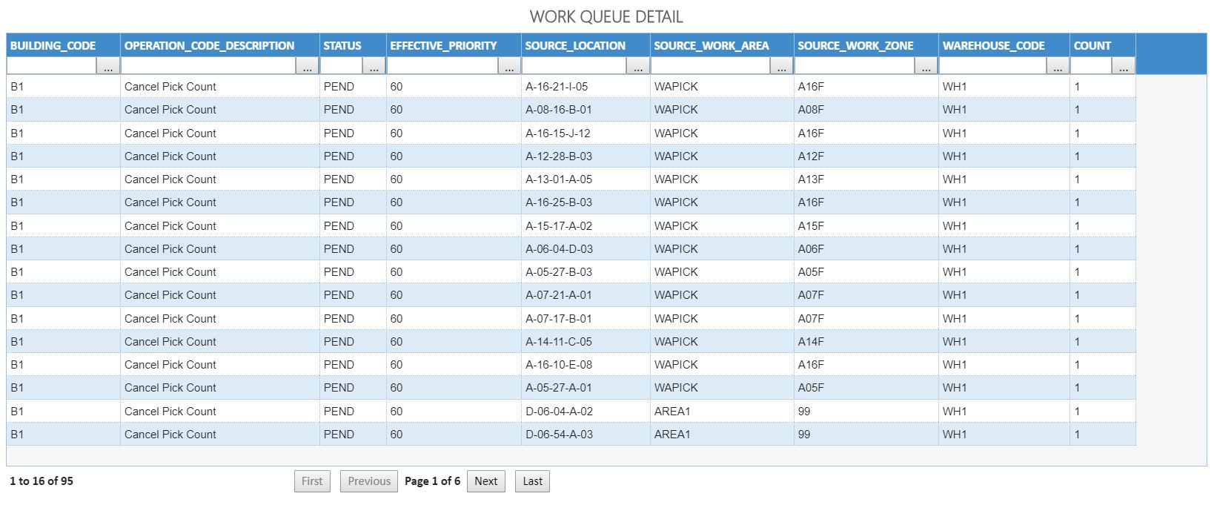Viewport: 1217px width, 505px height.
Task: Open filter options button for EFFECTIVE_PRIORITY column
Action: click(x=509, y=67)
